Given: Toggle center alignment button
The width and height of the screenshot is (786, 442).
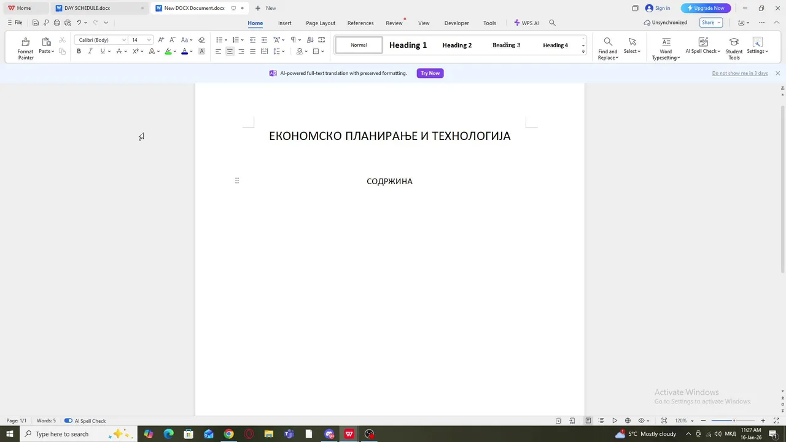Looking at the screenshot, I should (230, 52).
